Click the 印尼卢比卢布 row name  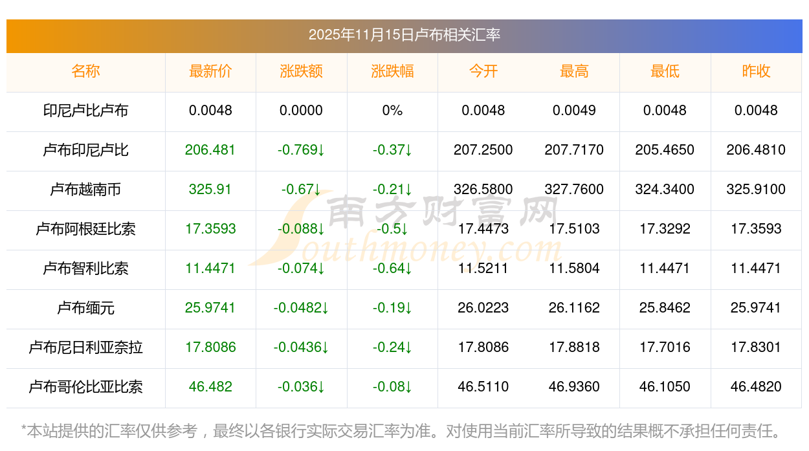click(x=85, y=111)
